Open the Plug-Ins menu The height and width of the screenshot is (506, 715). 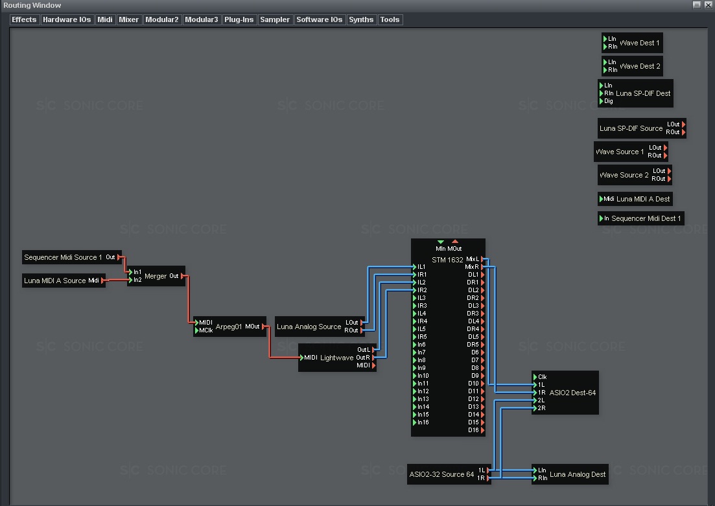[239, 19]
